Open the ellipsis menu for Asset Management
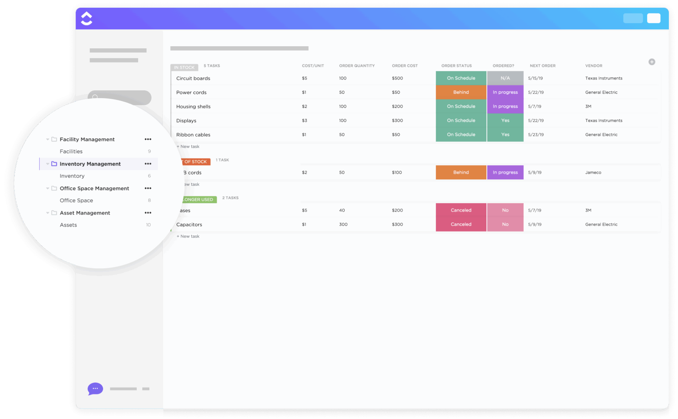Viewport: 678px width, 419px height. pos(148,213)
